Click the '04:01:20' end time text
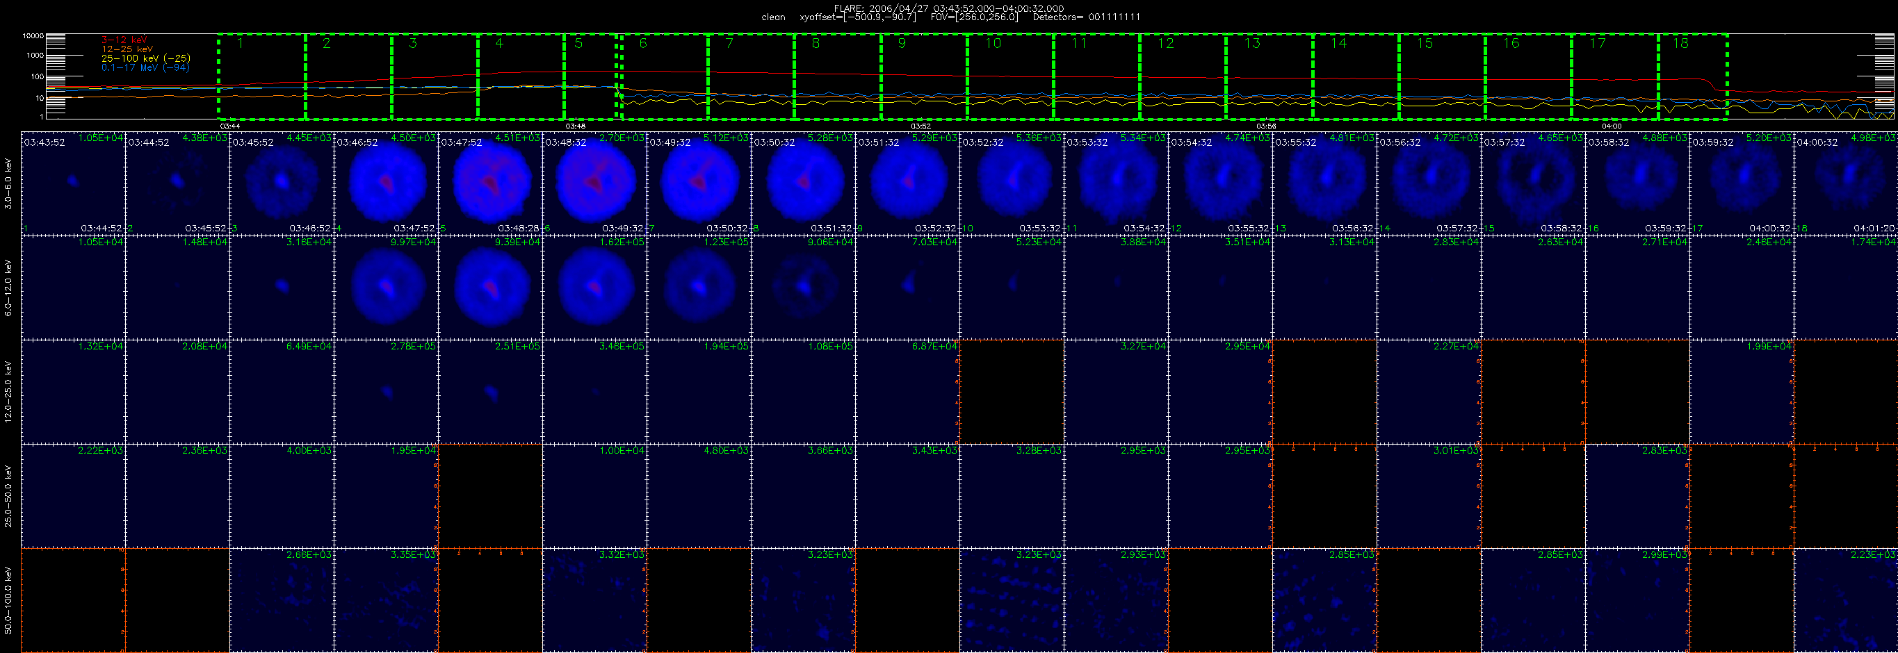Viewport: 1898px width, 653px height. click(1875, 229)
